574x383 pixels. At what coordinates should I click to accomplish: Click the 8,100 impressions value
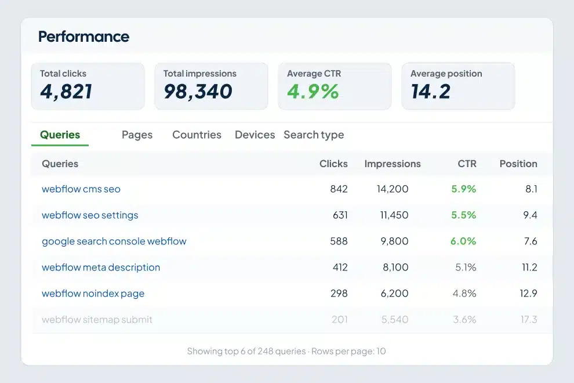395,267
